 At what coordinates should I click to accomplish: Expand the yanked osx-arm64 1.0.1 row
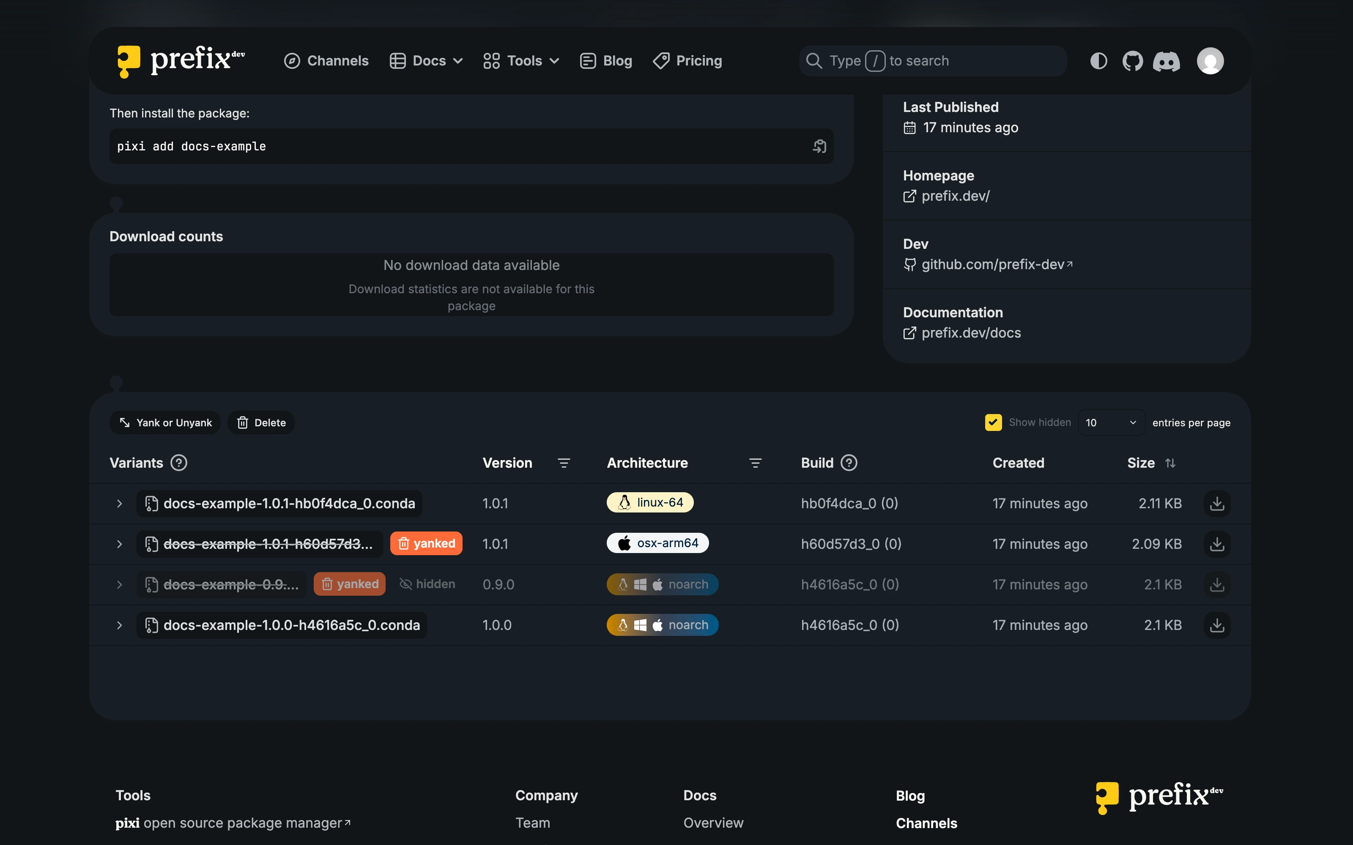coord(119,544)
